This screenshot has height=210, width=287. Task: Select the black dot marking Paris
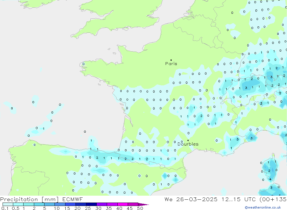click(x=171, y=60)
